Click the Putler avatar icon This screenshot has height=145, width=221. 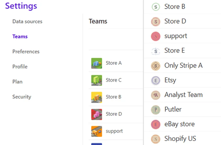pos(156,110)
